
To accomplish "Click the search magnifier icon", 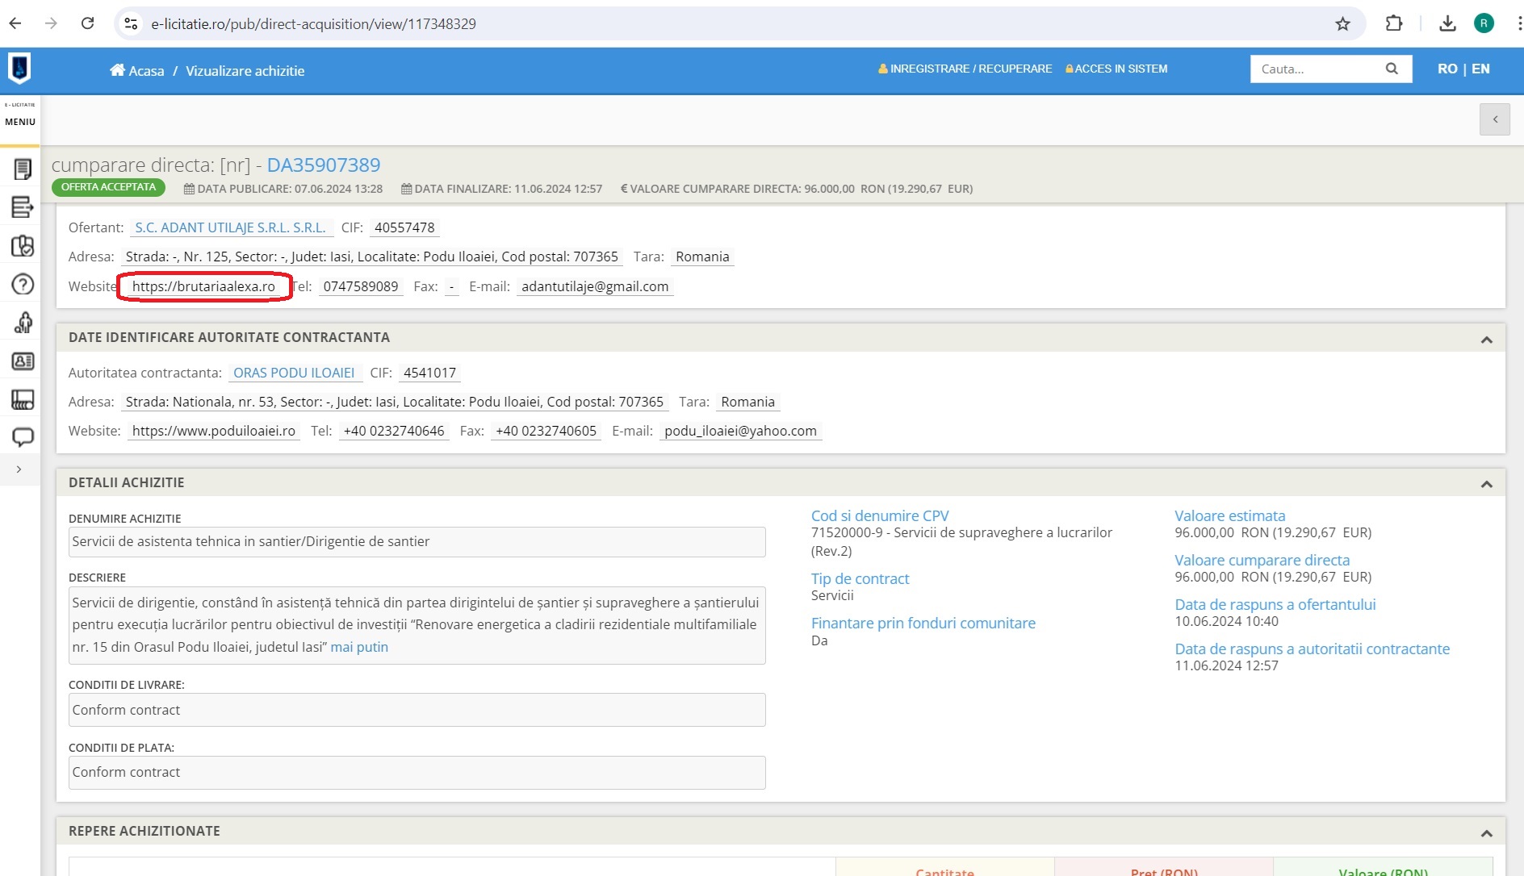I will click(x=1392, y=69).
